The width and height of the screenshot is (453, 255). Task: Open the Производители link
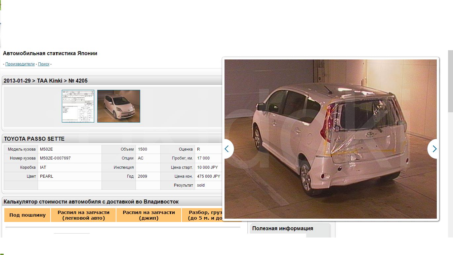(x=20, y=64)
